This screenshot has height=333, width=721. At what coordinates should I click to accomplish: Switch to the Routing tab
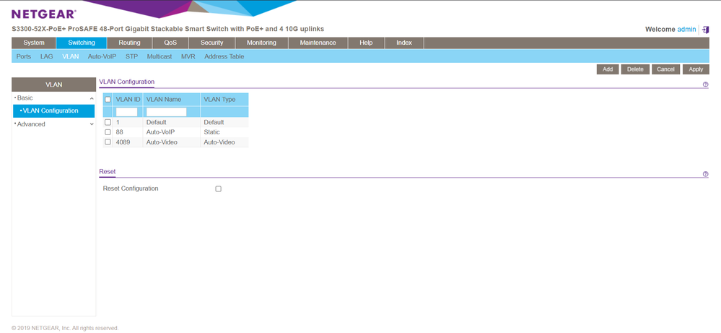tap(129, 43)
